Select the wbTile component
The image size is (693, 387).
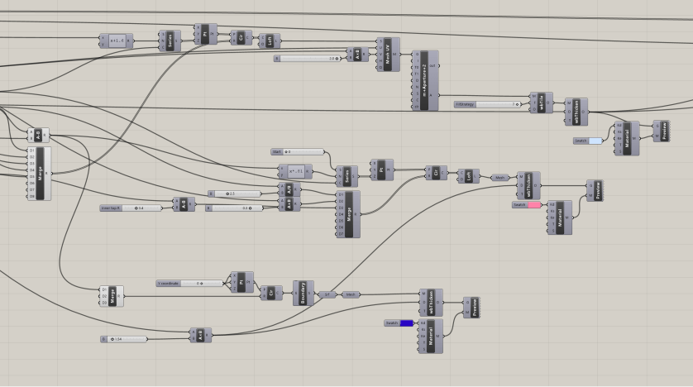point(542,104)
